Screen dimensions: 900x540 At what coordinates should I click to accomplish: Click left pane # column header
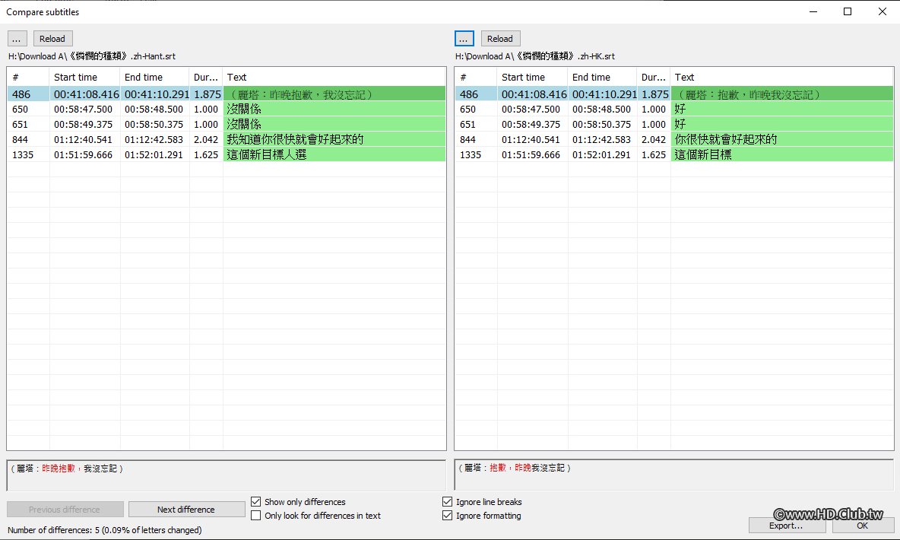28,77
